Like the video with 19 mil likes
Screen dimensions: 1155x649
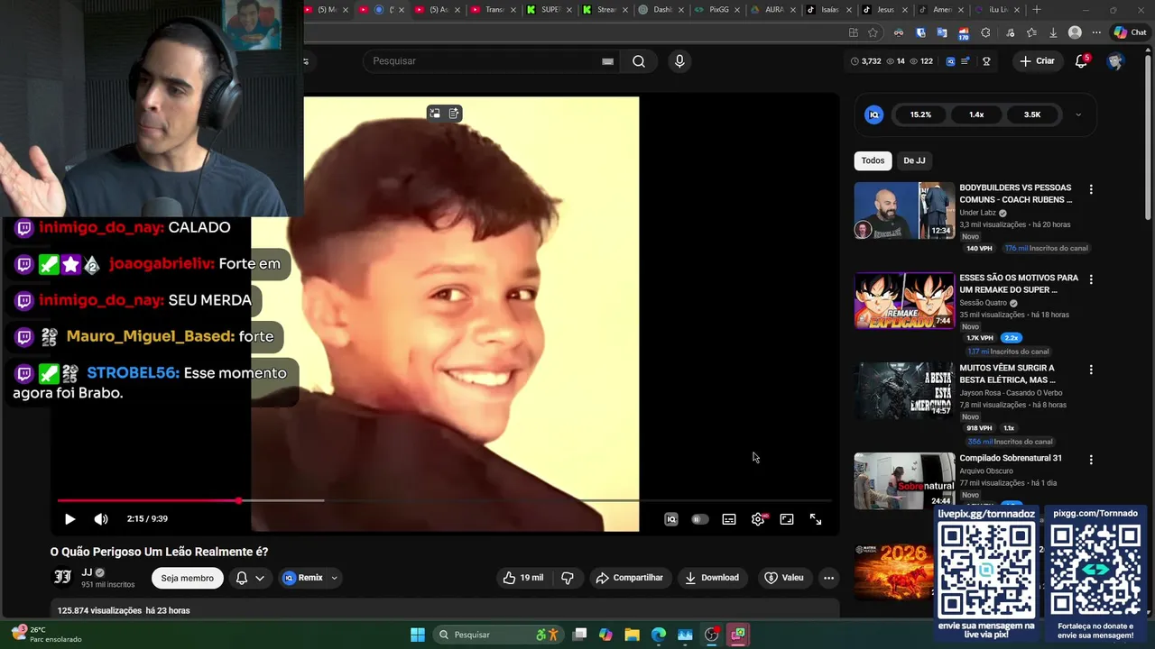point(523,578)
